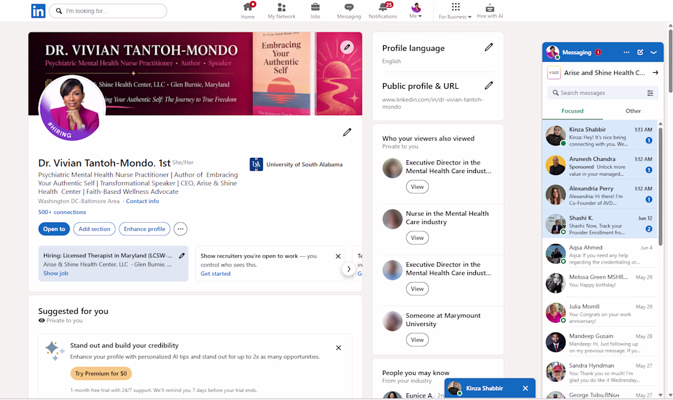673x400 pixels.
Task: Open University of South Alabama logo link
Action: pos(256,164)
